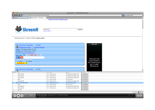Open the last More Info 'f' icon
Image resolution: width=155 pixels, height=110 pixels.
pyautogui.click(x=41, y=55)
